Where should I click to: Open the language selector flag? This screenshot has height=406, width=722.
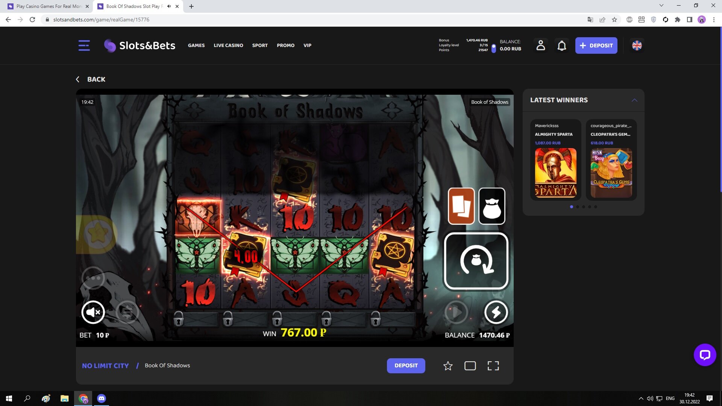coord(637,45)
